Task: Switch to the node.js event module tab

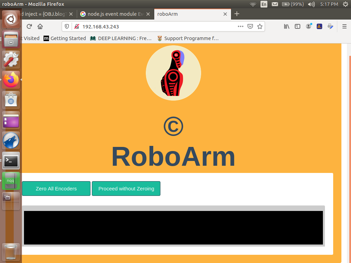Action: pos(115,14)
